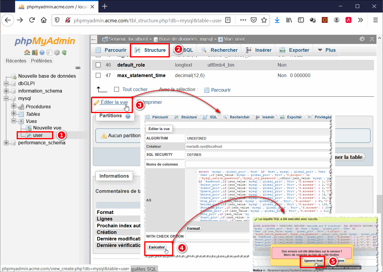Screen dimensions: 383x272
Task: Click the chain link icon in navigation panel
Action: (x=78, y=68)
